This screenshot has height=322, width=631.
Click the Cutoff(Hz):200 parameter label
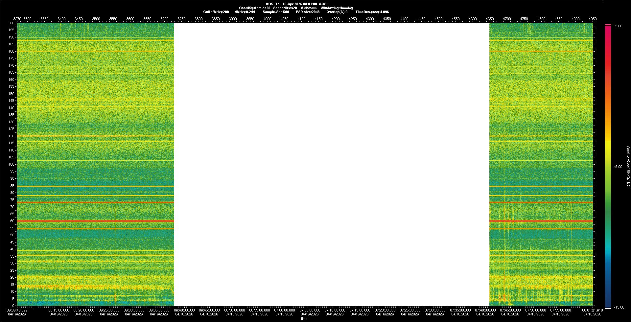coord(216,12)
